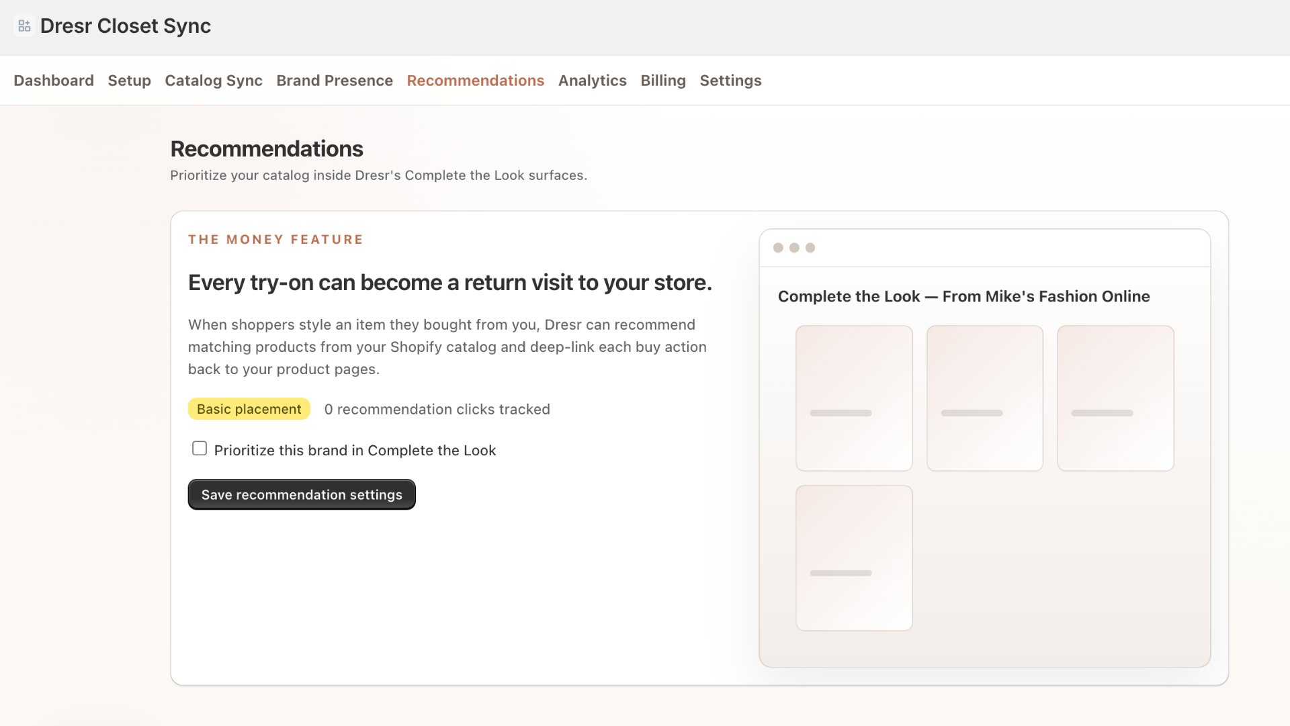This screenshot has height=726, width=1290.
Task: Click the 'Dresr Closet Sync' app title
Action: point(126,26)
